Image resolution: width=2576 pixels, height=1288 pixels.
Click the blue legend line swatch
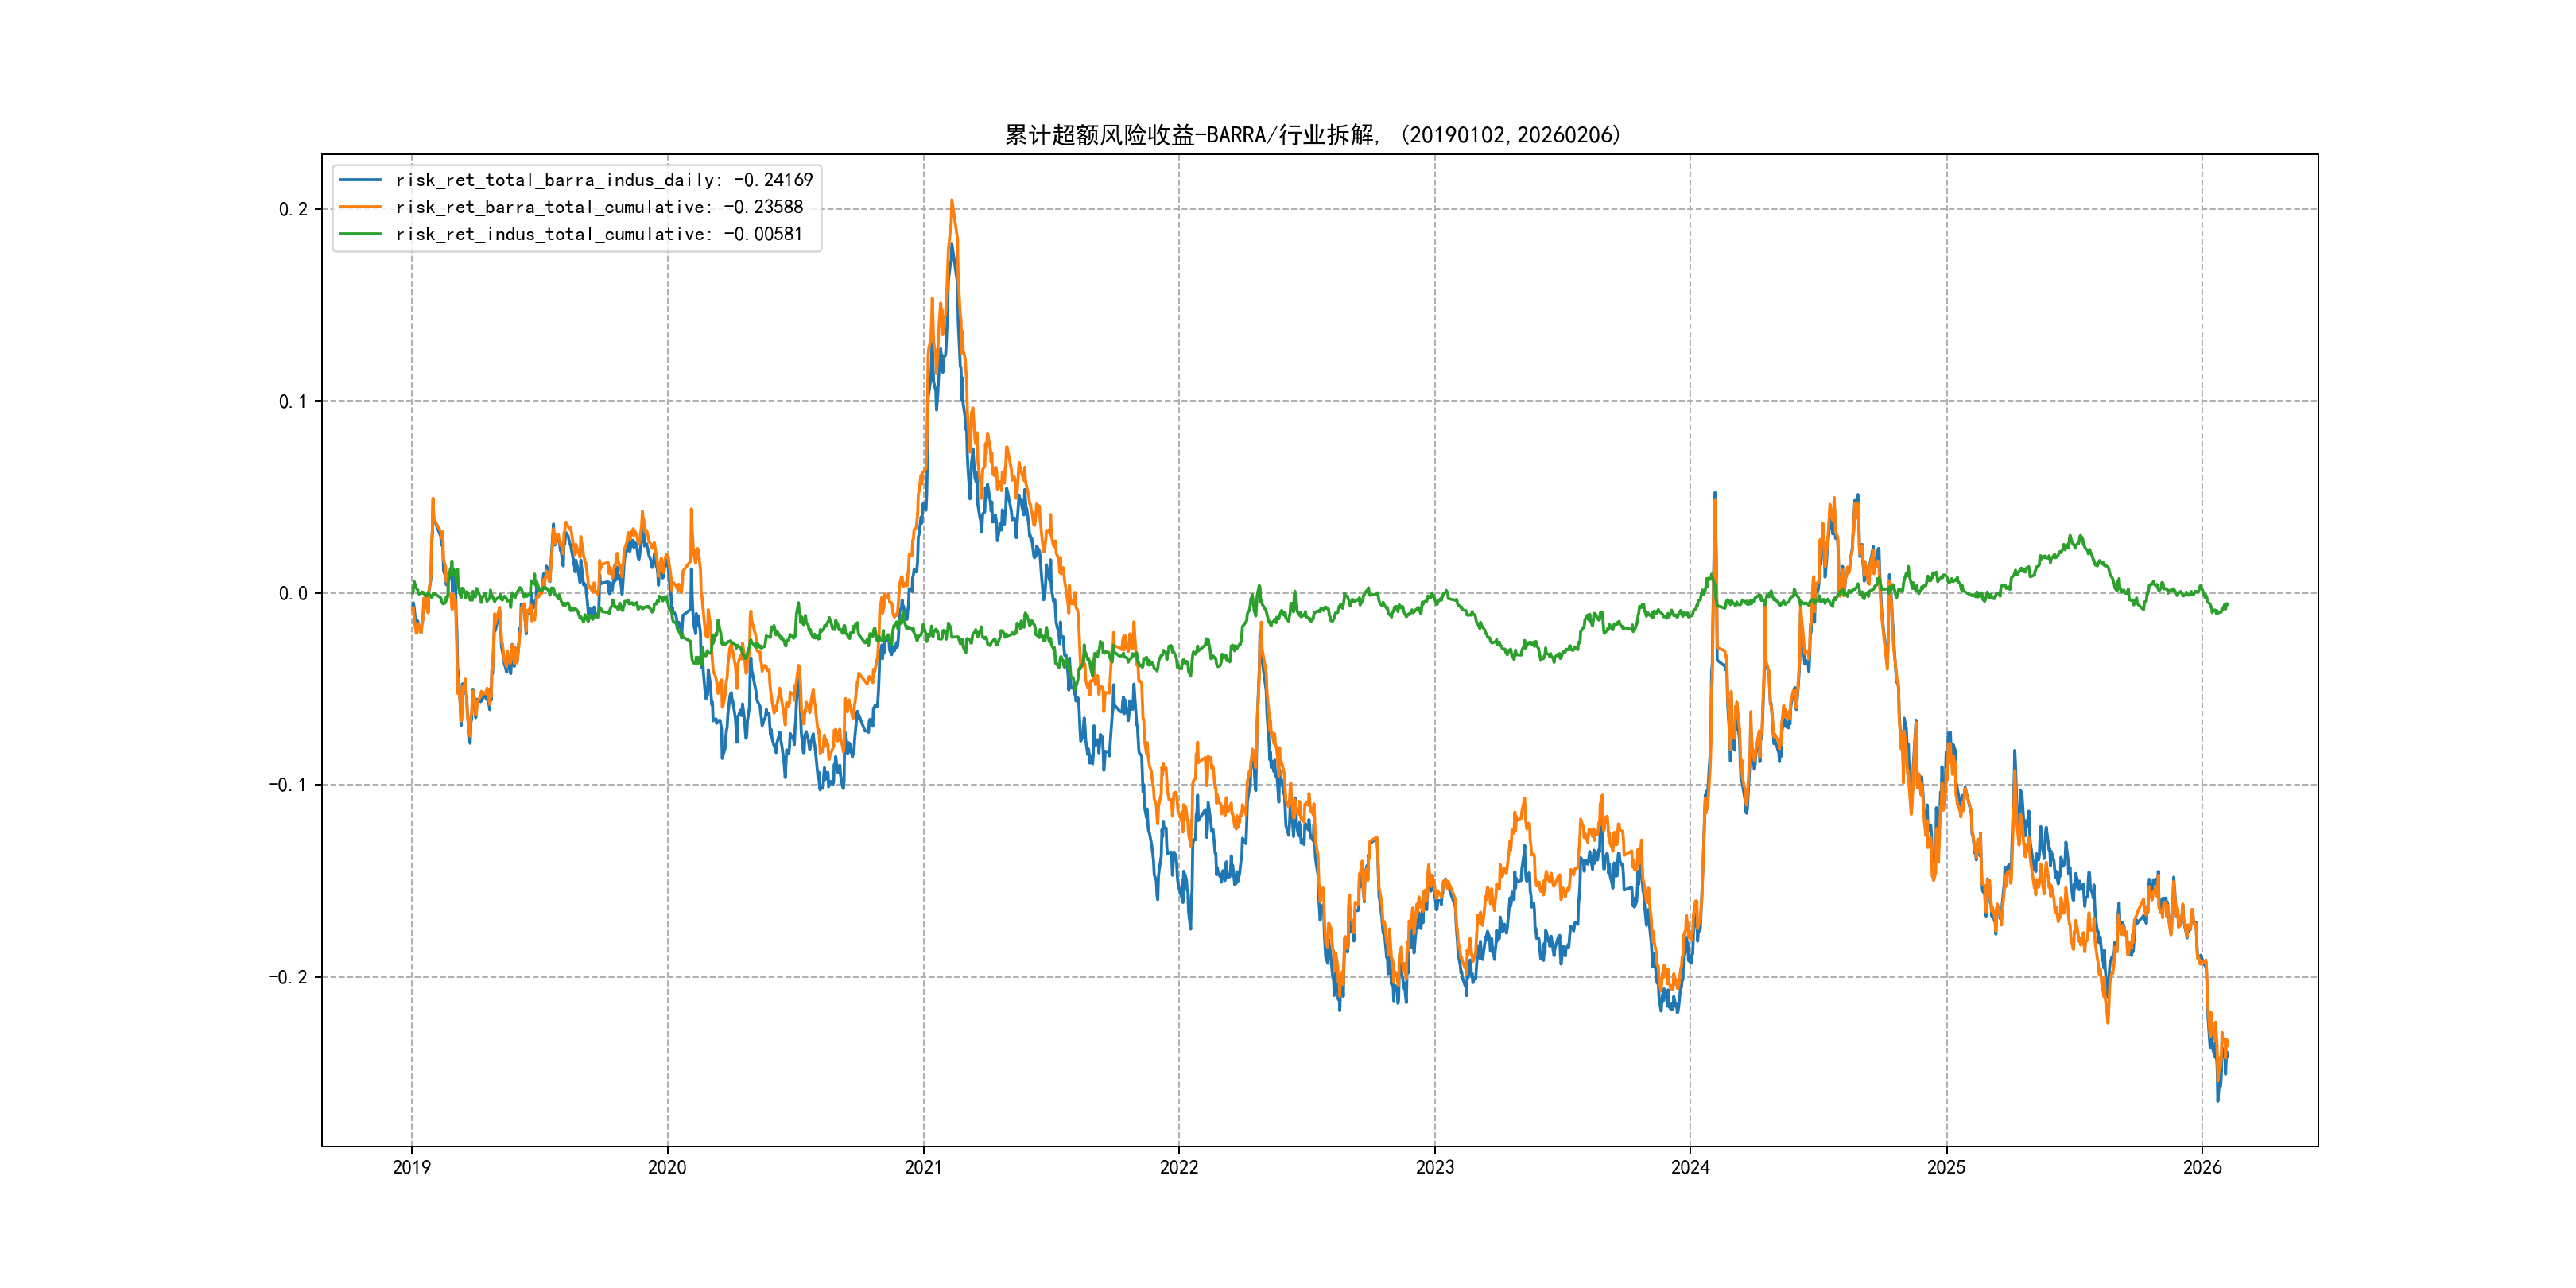360,180
